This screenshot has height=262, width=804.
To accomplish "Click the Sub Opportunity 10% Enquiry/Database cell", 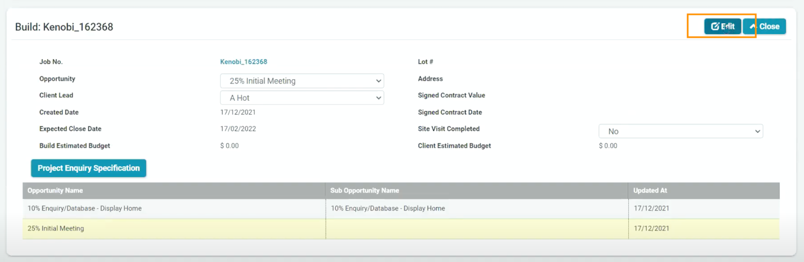I will coord(388,208).
